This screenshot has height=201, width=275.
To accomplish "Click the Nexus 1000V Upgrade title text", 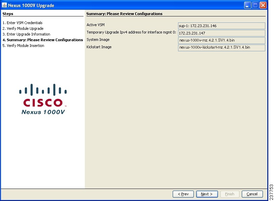I will pyautogui.click(x=31, y=5).
